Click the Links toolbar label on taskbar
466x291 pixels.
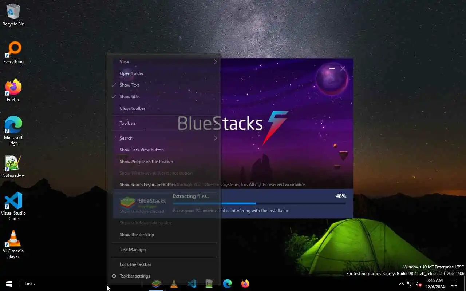pyautogui.click(x=29, y=284)
